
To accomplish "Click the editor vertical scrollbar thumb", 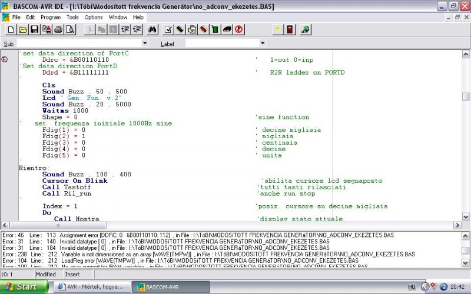I will pos(466,96).
